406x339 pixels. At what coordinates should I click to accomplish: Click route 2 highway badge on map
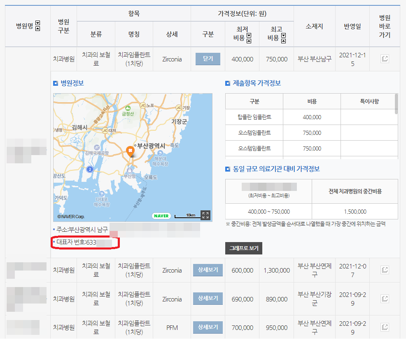pyautogui.click(x=90, y=169)
